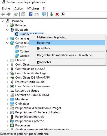This screenshot has height=136, width=107.
Task: Click the Bluetooth category icon
Action: [x=12, y=30]
